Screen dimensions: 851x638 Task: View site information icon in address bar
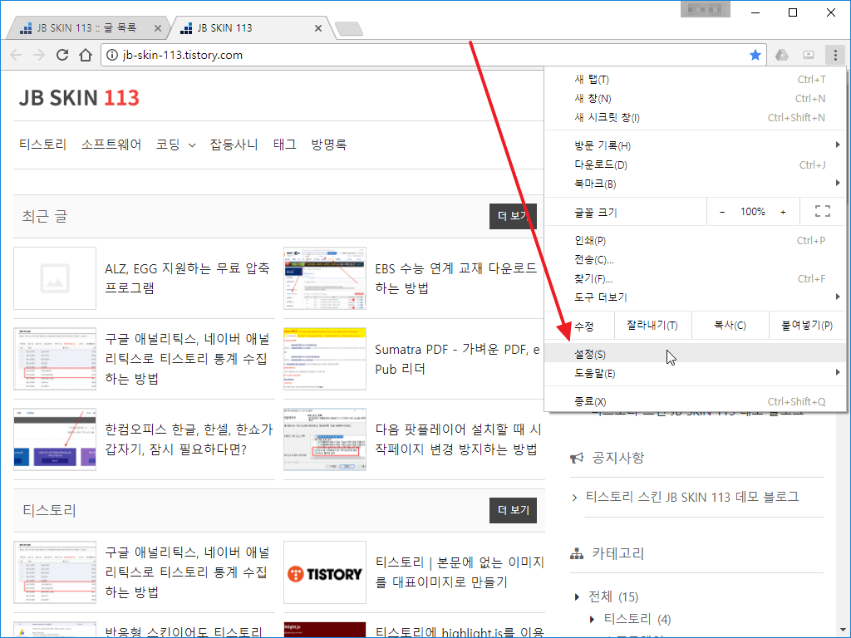112,55
